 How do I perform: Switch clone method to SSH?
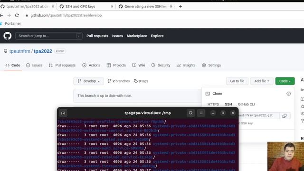tap(228, 104)
